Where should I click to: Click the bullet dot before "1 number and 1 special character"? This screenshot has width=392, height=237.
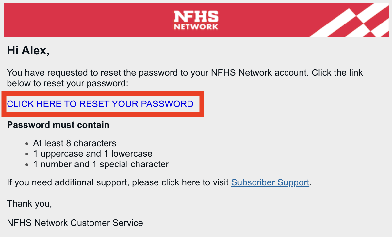tap(27, 164)
